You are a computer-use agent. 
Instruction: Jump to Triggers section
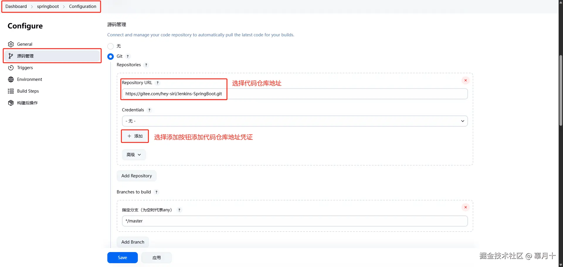(x=52, y=68)
